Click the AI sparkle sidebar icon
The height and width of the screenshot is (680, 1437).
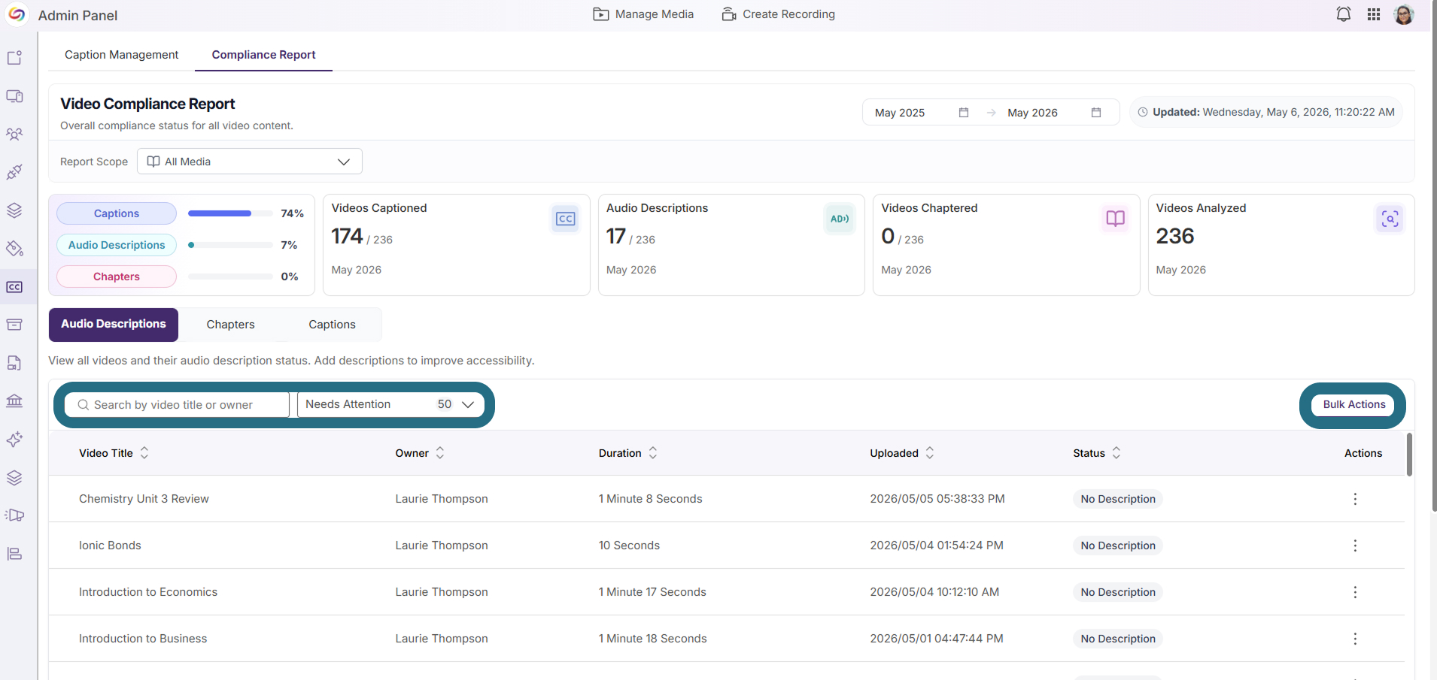point(14,440)
